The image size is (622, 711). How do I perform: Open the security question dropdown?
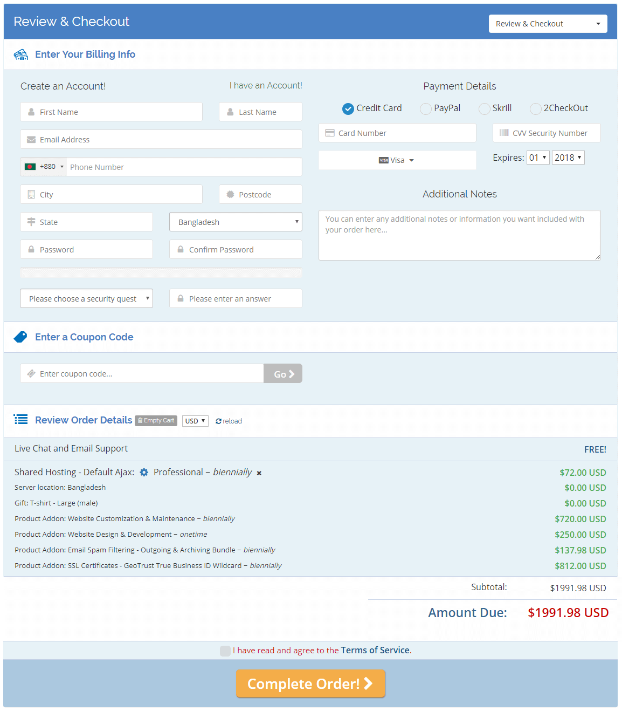(x=86, y=298)
